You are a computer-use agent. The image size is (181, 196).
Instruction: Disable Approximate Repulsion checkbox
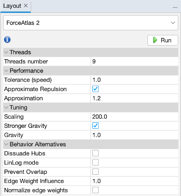click(x=95, y=89)
